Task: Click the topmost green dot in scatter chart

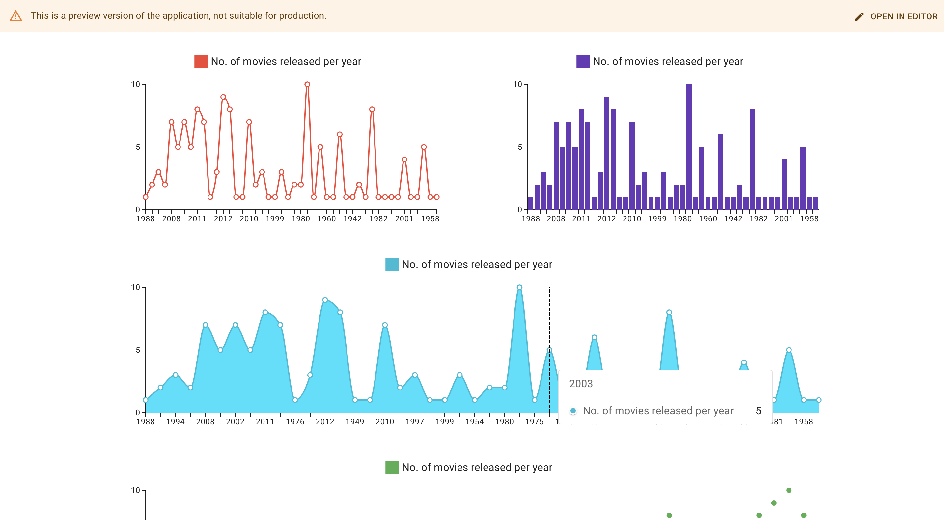Action: (x=789, y=490)
